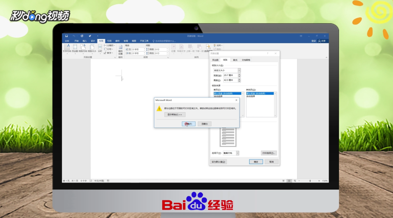Image resolution: width=393 pixels, height=218 pixels.
Task: Open the 纸张方向 orientation tool
Action: point(83,49)
